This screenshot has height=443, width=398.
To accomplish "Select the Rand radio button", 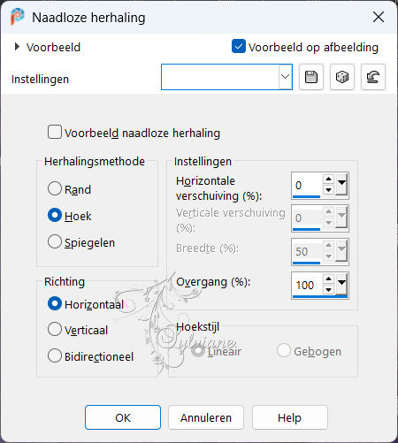I will [x=55, y=188].
